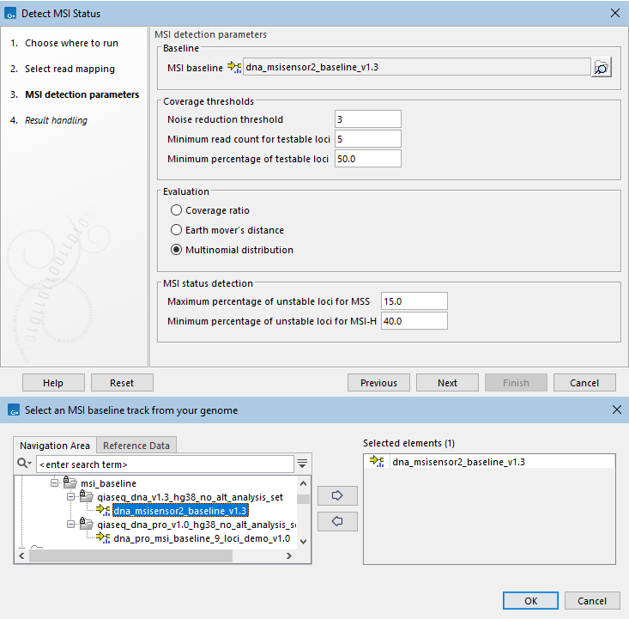Viewport: 629px width, 619px height.
Task: Click the Minimum percentage of testable loci field
Action: pyautogui.click(x=368, y=158)
